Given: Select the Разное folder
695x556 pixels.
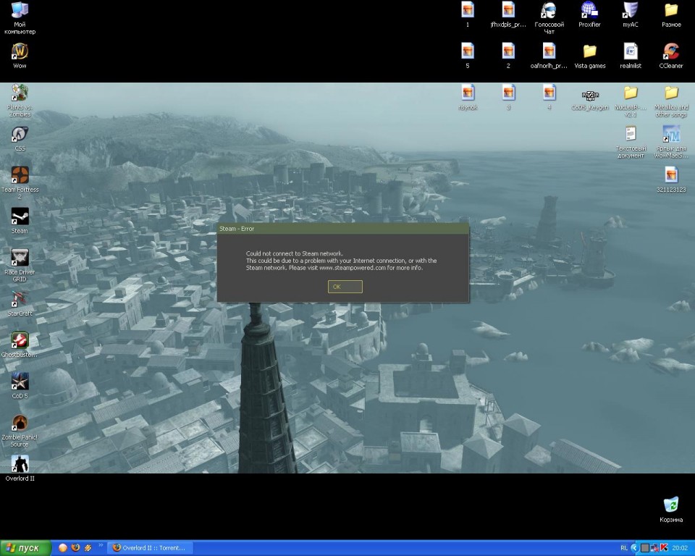Looking at the screenshot, I should click(x=671, y=14).
